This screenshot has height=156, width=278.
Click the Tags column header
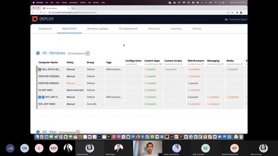pyautogui.click(x=109, y=62)
